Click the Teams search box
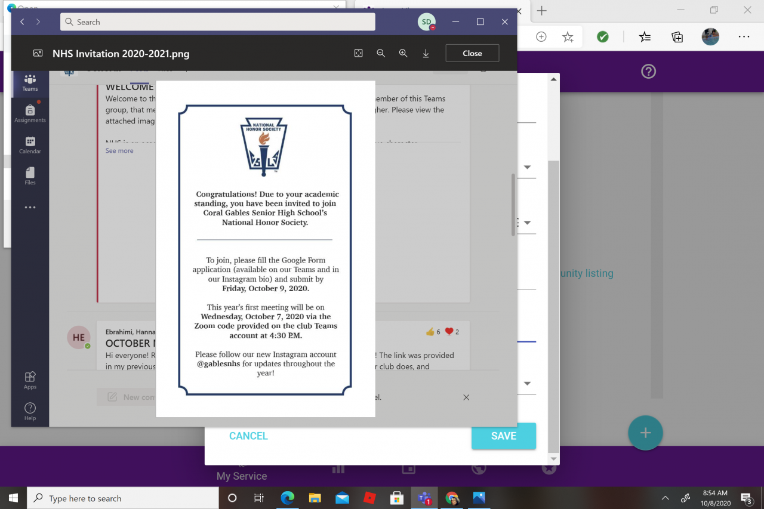 click(x=218, y=22)
